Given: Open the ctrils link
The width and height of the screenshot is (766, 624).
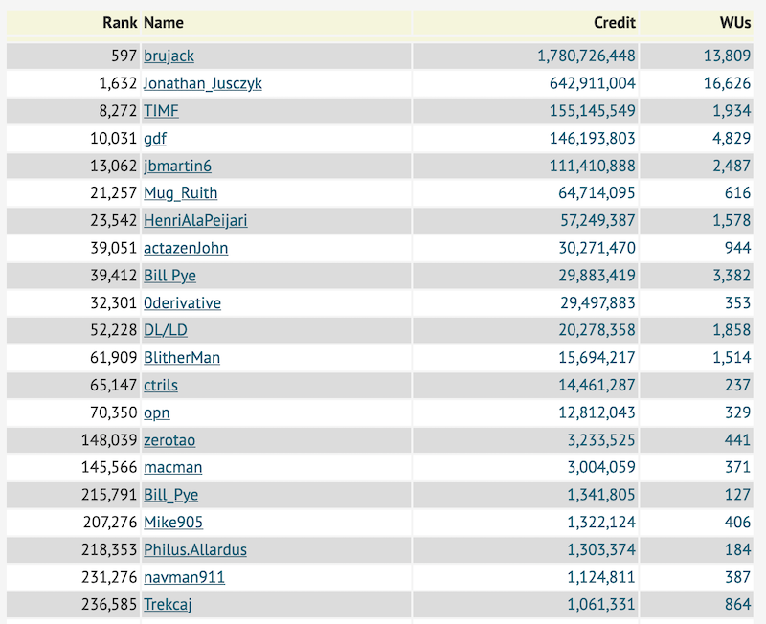Looking at the screenshot, I should pos(161,385).
